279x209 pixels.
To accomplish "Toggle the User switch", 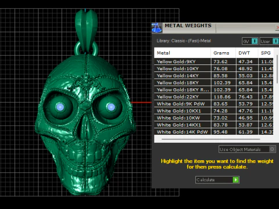I will click(x=276, y=41).
